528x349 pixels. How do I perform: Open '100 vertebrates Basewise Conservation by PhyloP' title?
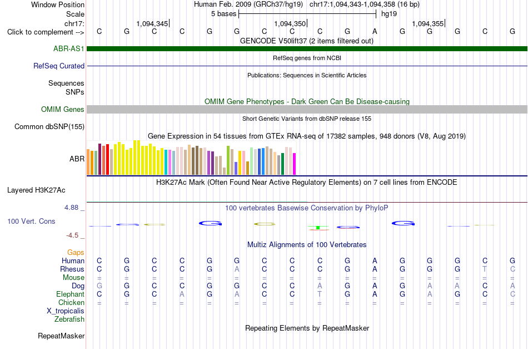point(307,208)
